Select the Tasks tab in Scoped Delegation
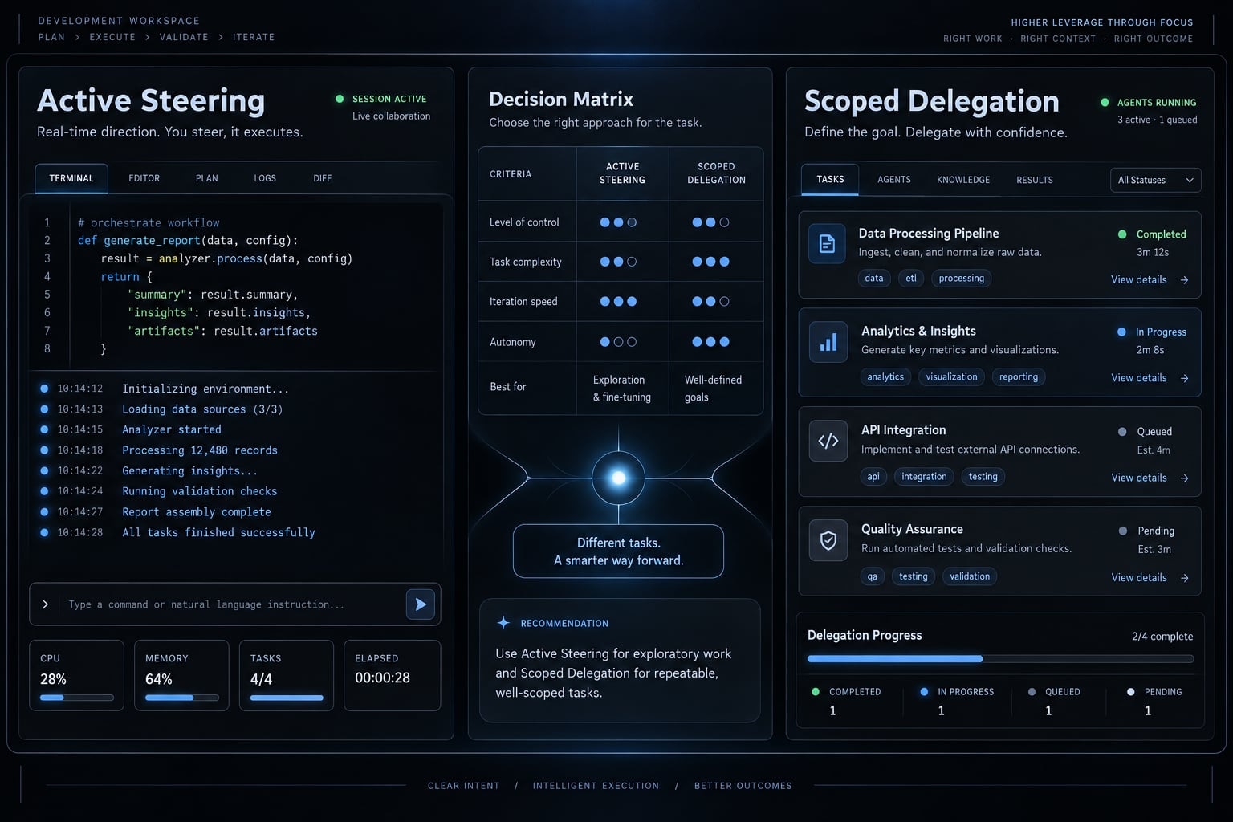1233x822 pixels. tap(830, 179)
